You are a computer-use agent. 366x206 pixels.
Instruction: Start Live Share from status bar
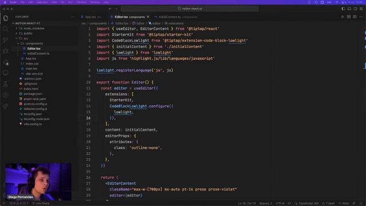point(41,204)
